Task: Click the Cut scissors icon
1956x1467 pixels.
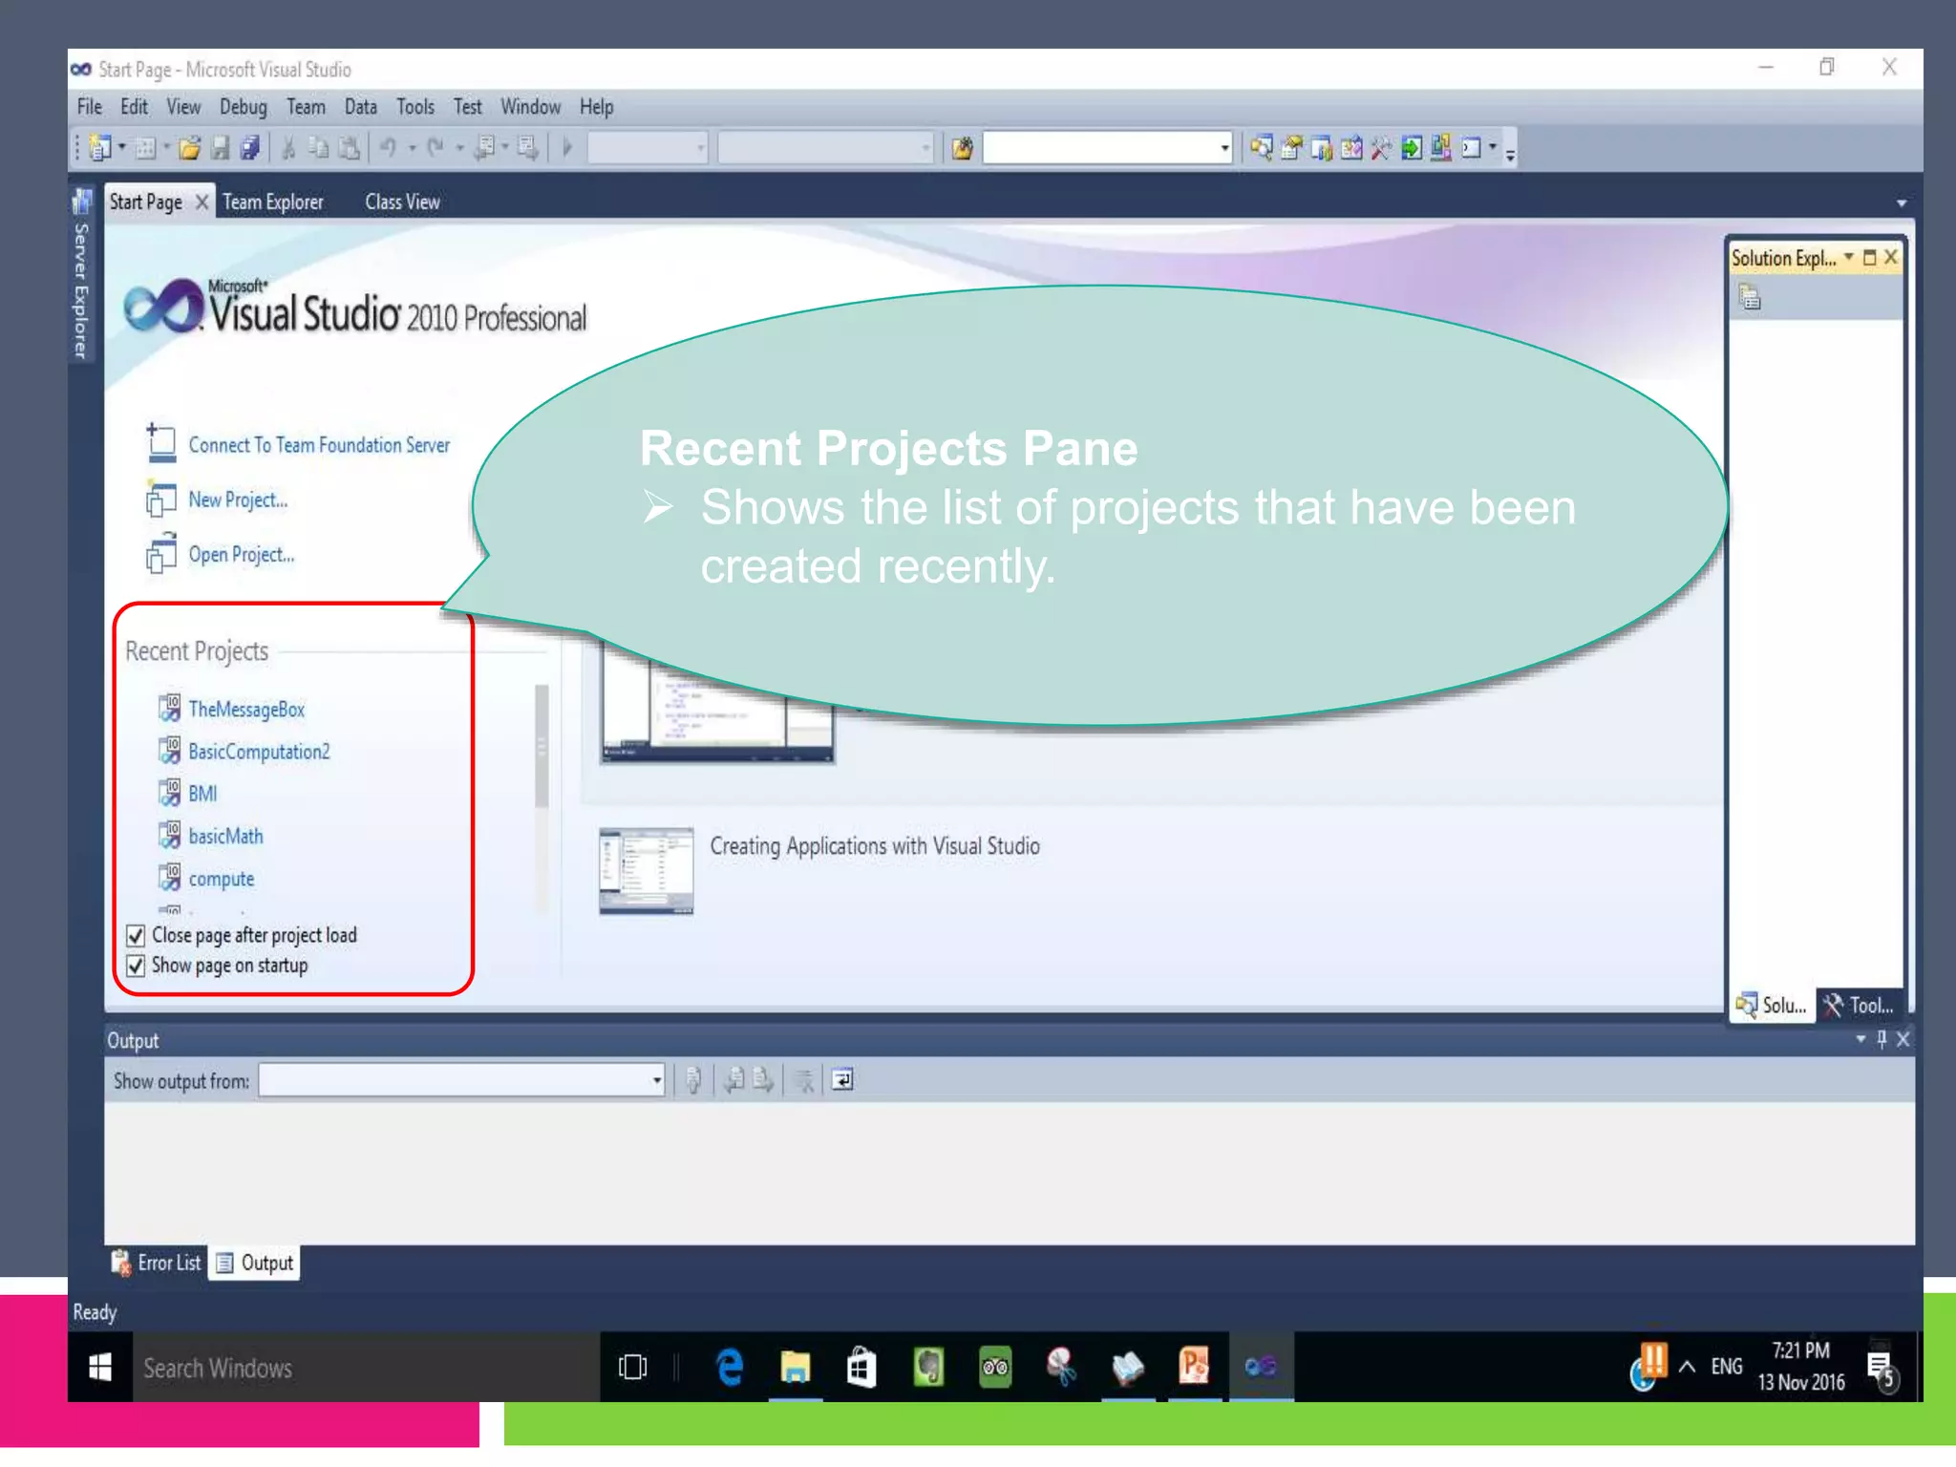Action: [288, 148]
